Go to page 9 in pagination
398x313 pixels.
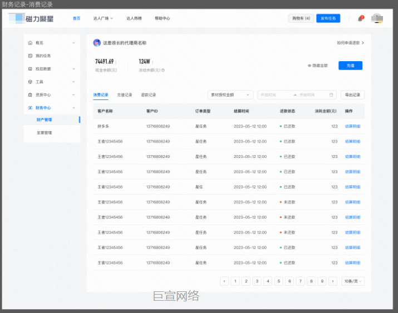pyautogui.click(x=322, y=281)
